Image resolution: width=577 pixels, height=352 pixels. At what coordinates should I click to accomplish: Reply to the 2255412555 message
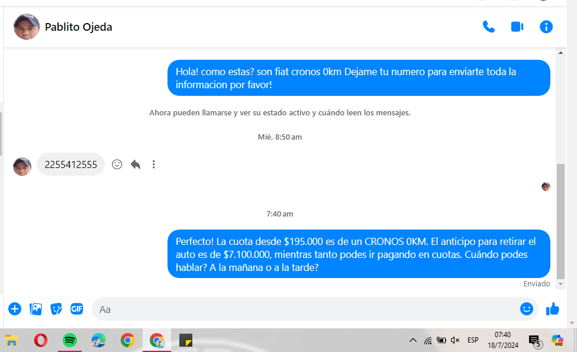(x=136, y=164)
